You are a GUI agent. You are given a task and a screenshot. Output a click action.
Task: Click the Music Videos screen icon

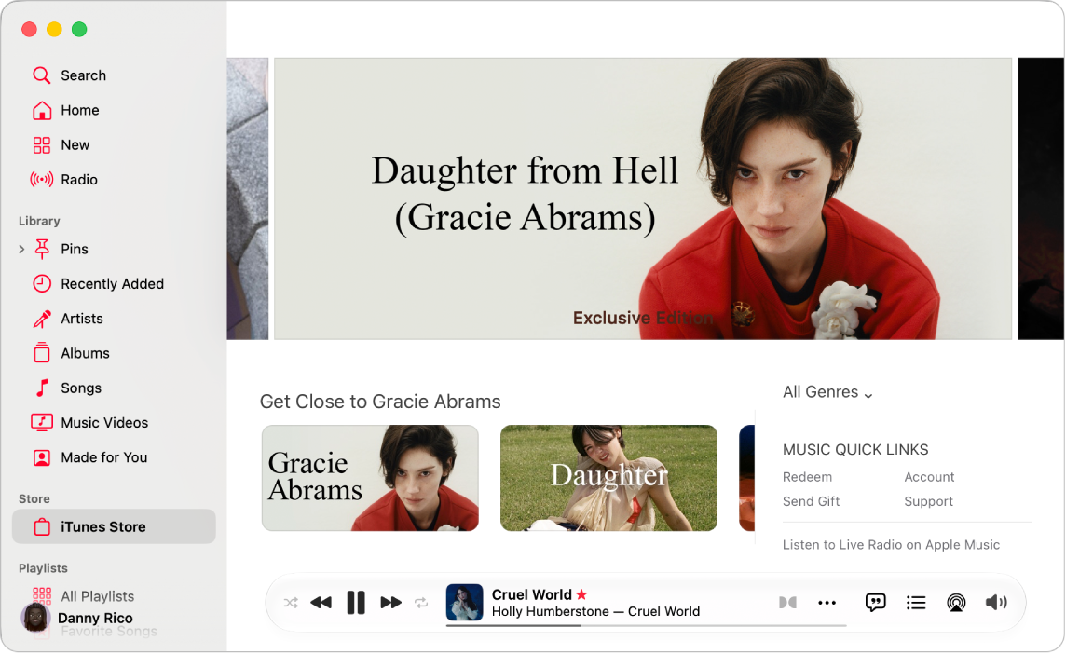[42, 422]
